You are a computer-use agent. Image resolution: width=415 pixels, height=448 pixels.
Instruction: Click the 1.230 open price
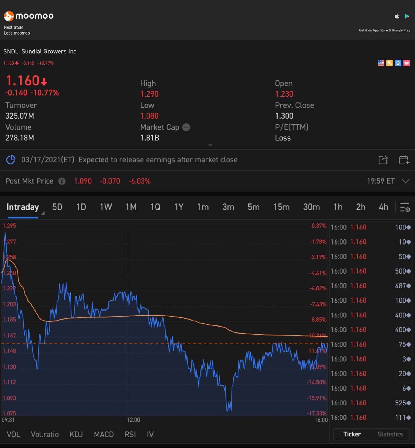[x=284, y=94]
